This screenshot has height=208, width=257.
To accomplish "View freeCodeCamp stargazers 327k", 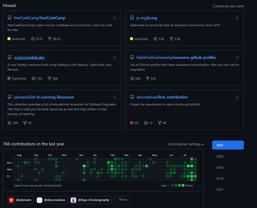I will (x=37, y=39).
